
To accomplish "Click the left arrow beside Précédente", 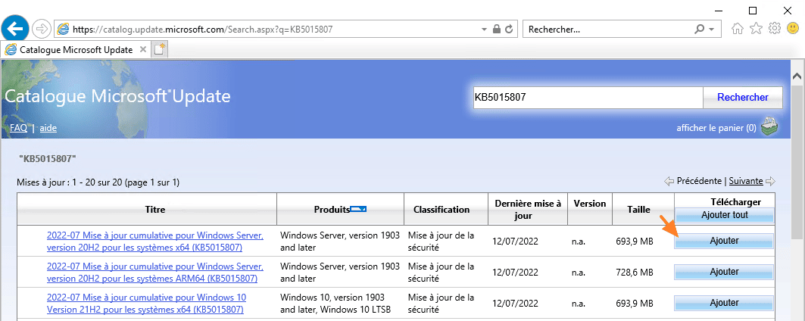I will click(x=669, y=181).
